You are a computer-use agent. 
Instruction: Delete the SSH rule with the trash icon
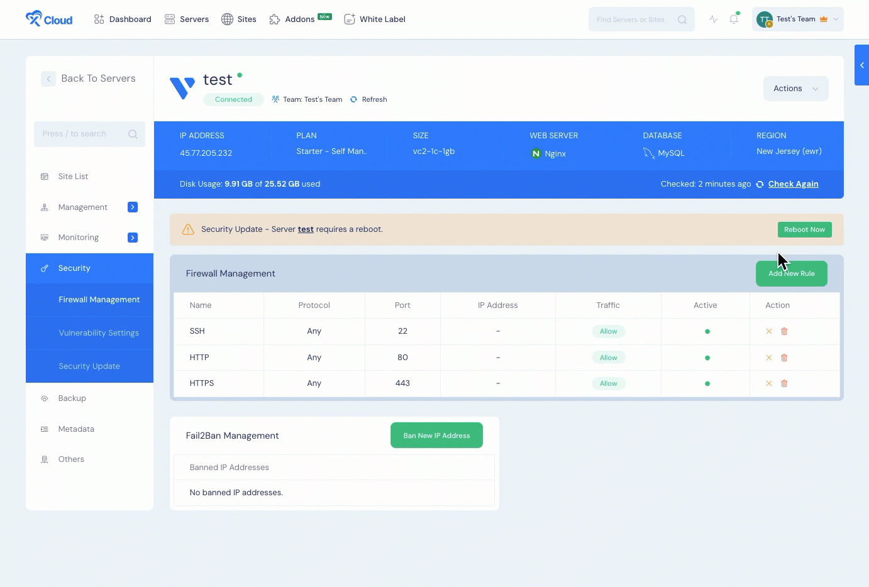pyautogui.click(x=784, y=331)
